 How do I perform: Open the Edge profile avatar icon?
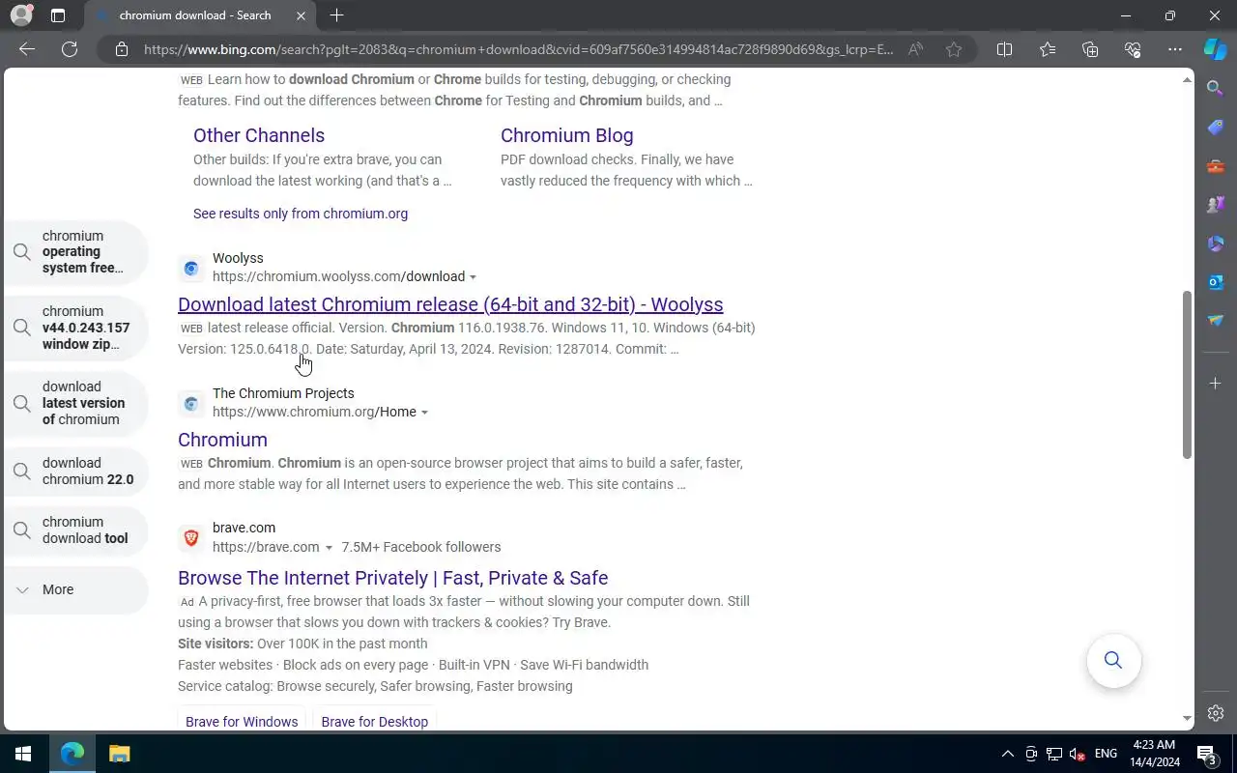pyautogui.click(x=20, y=15)
